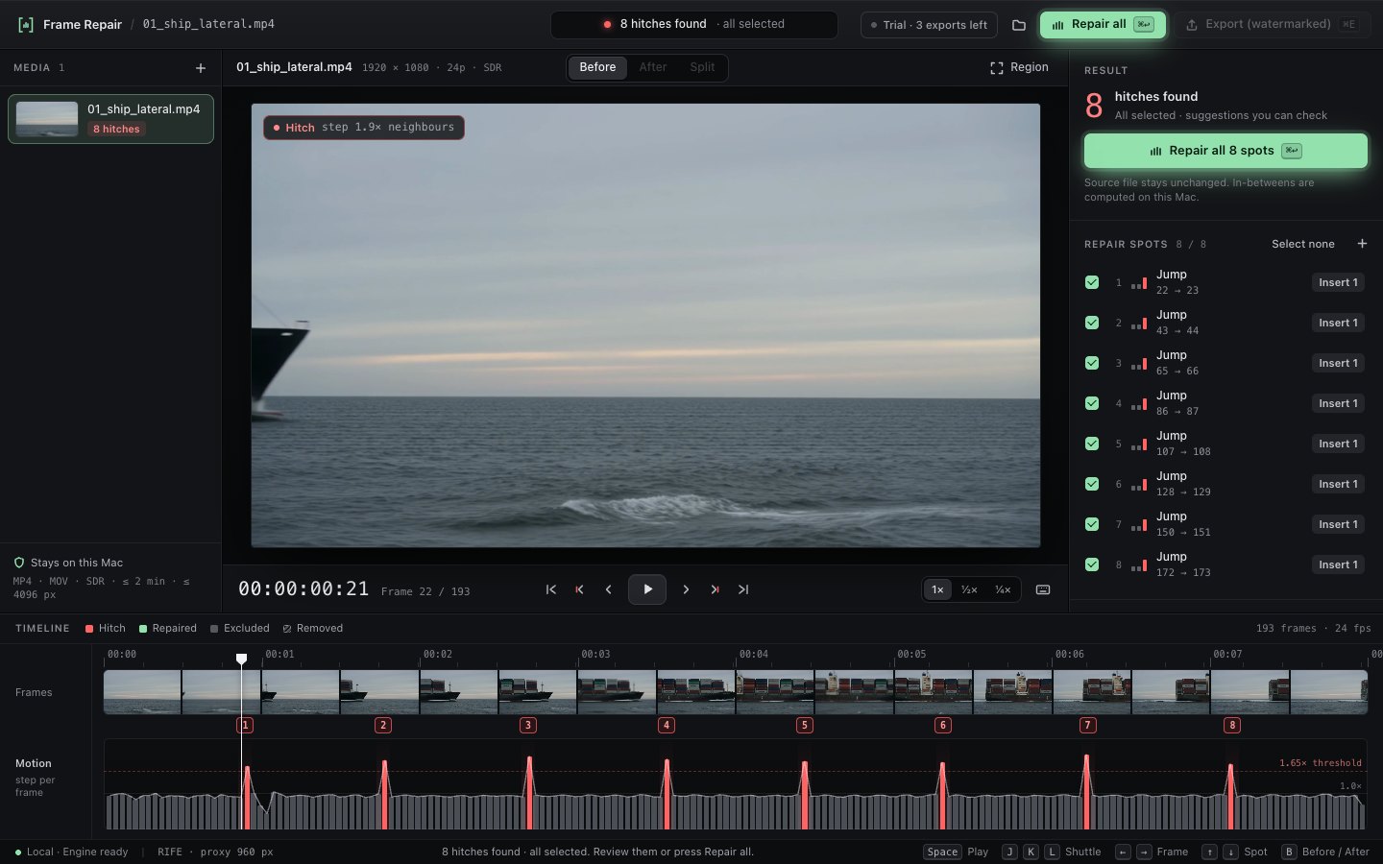The width and height of the screenshot is (1383, 864).
Task: Click timeline hitch marker 8
Action: (1232, 725)
